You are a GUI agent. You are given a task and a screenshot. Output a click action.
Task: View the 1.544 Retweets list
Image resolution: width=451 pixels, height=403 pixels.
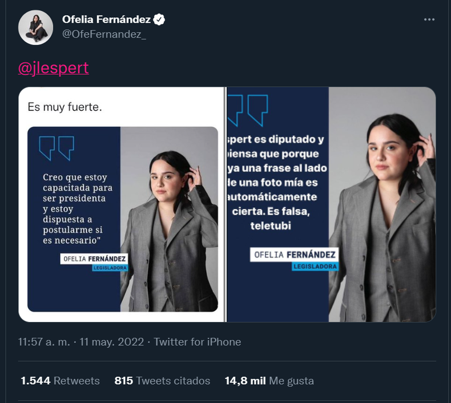(60, 381)
